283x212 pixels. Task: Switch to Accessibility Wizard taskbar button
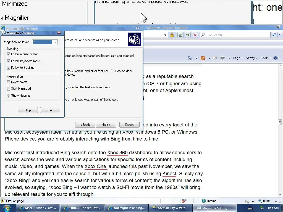(x=171, y=208)
